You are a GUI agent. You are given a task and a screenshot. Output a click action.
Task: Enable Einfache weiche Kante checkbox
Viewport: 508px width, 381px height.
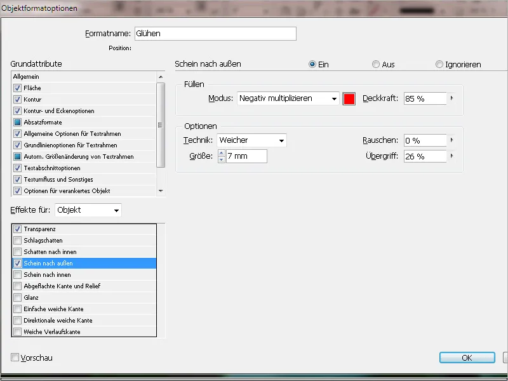[x=18, y=309]
